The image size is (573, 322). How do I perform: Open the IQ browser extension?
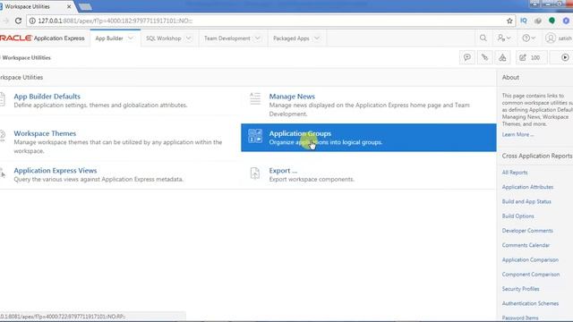point(524,21)
